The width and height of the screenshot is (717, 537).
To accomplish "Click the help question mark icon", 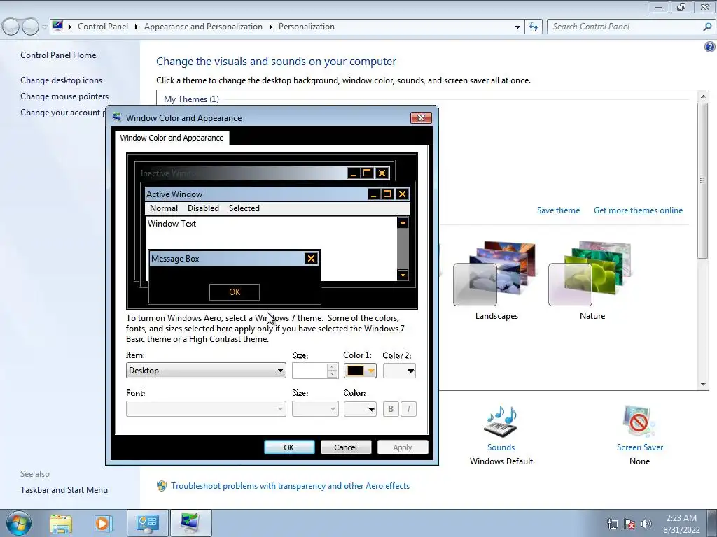I will click(x=710, y=47).
